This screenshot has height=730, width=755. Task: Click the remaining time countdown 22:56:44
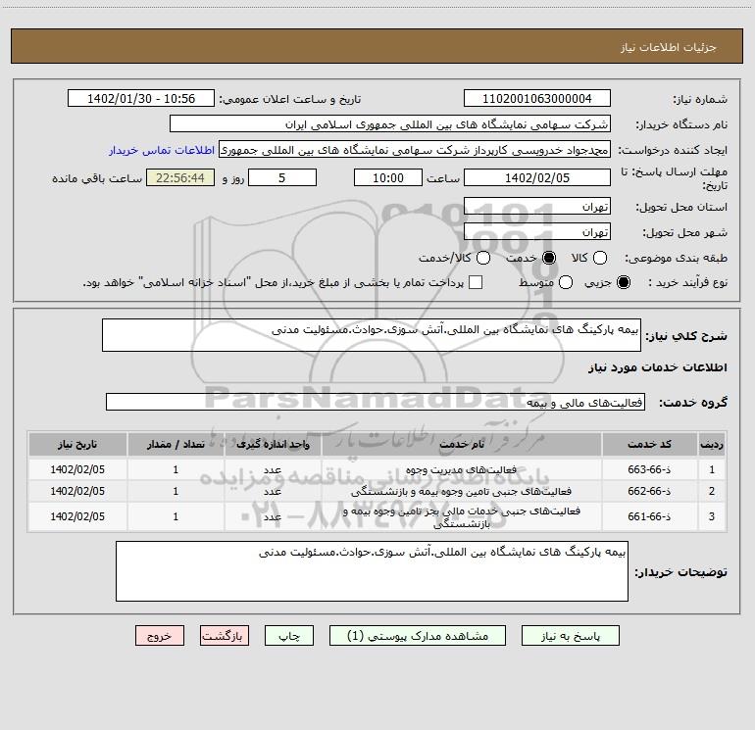tap(180, 177)
